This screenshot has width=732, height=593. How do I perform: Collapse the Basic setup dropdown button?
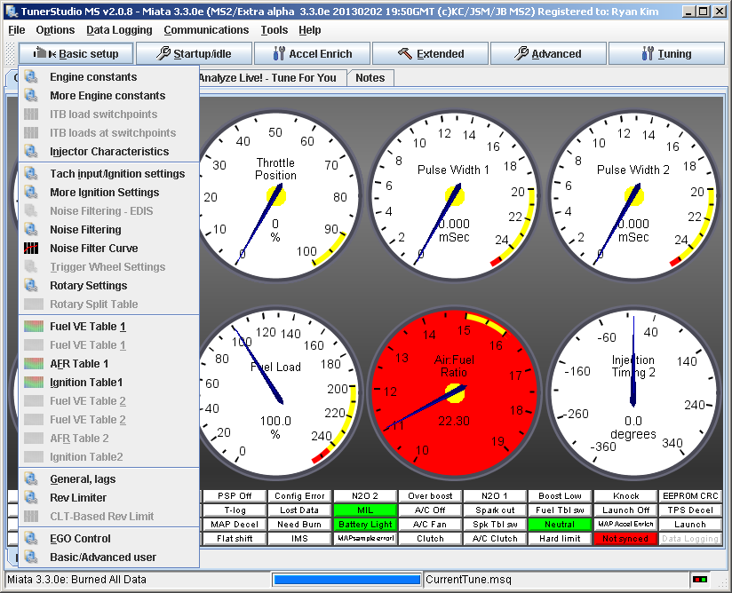(76, 54)
